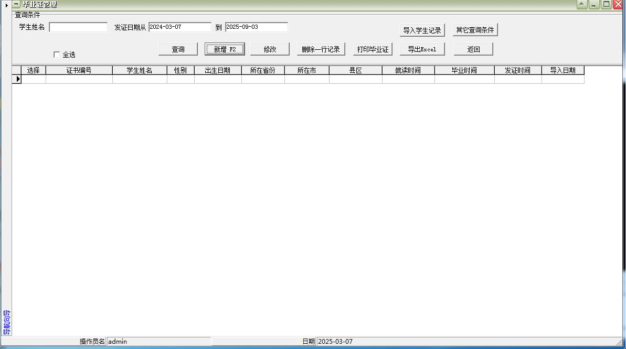Click inside the 学生姓名 search field
626x349 pixels.
[78, 27]
